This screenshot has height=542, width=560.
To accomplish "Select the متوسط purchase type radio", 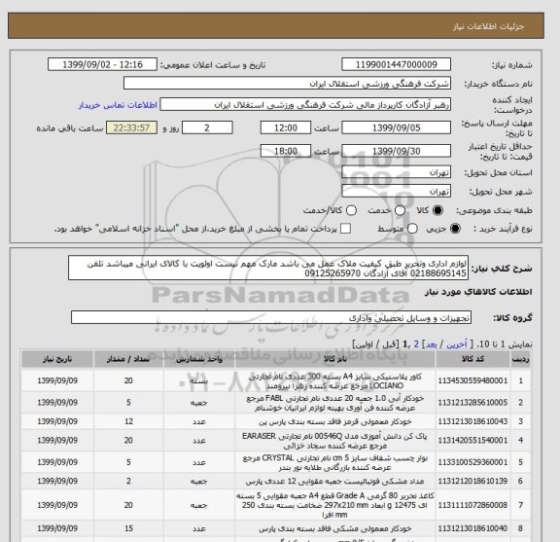I will [412, 229].
